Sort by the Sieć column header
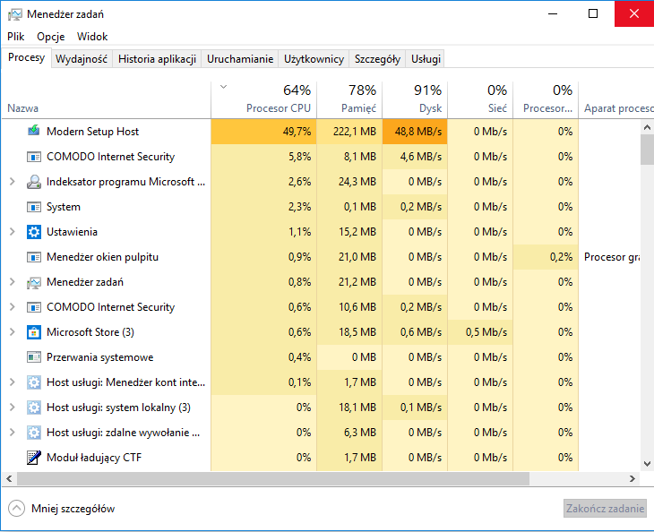This screenshot has height=532, width=654. pyautogui.click(x=480, y=100)
